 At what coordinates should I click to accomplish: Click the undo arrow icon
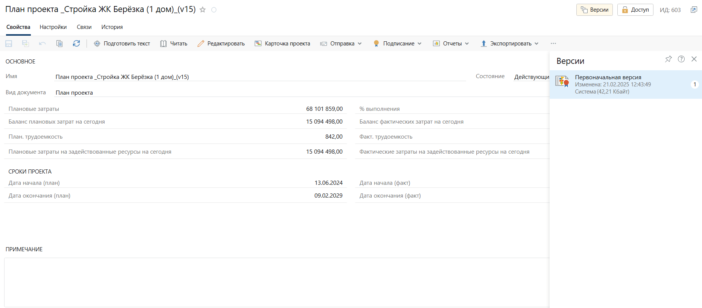43,44
